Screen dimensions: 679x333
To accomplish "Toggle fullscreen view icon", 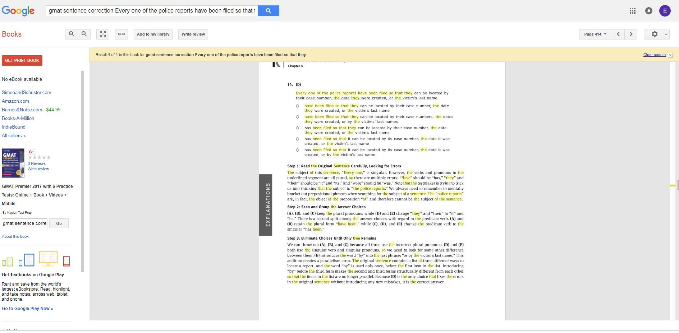I will (x=103, y=34).
